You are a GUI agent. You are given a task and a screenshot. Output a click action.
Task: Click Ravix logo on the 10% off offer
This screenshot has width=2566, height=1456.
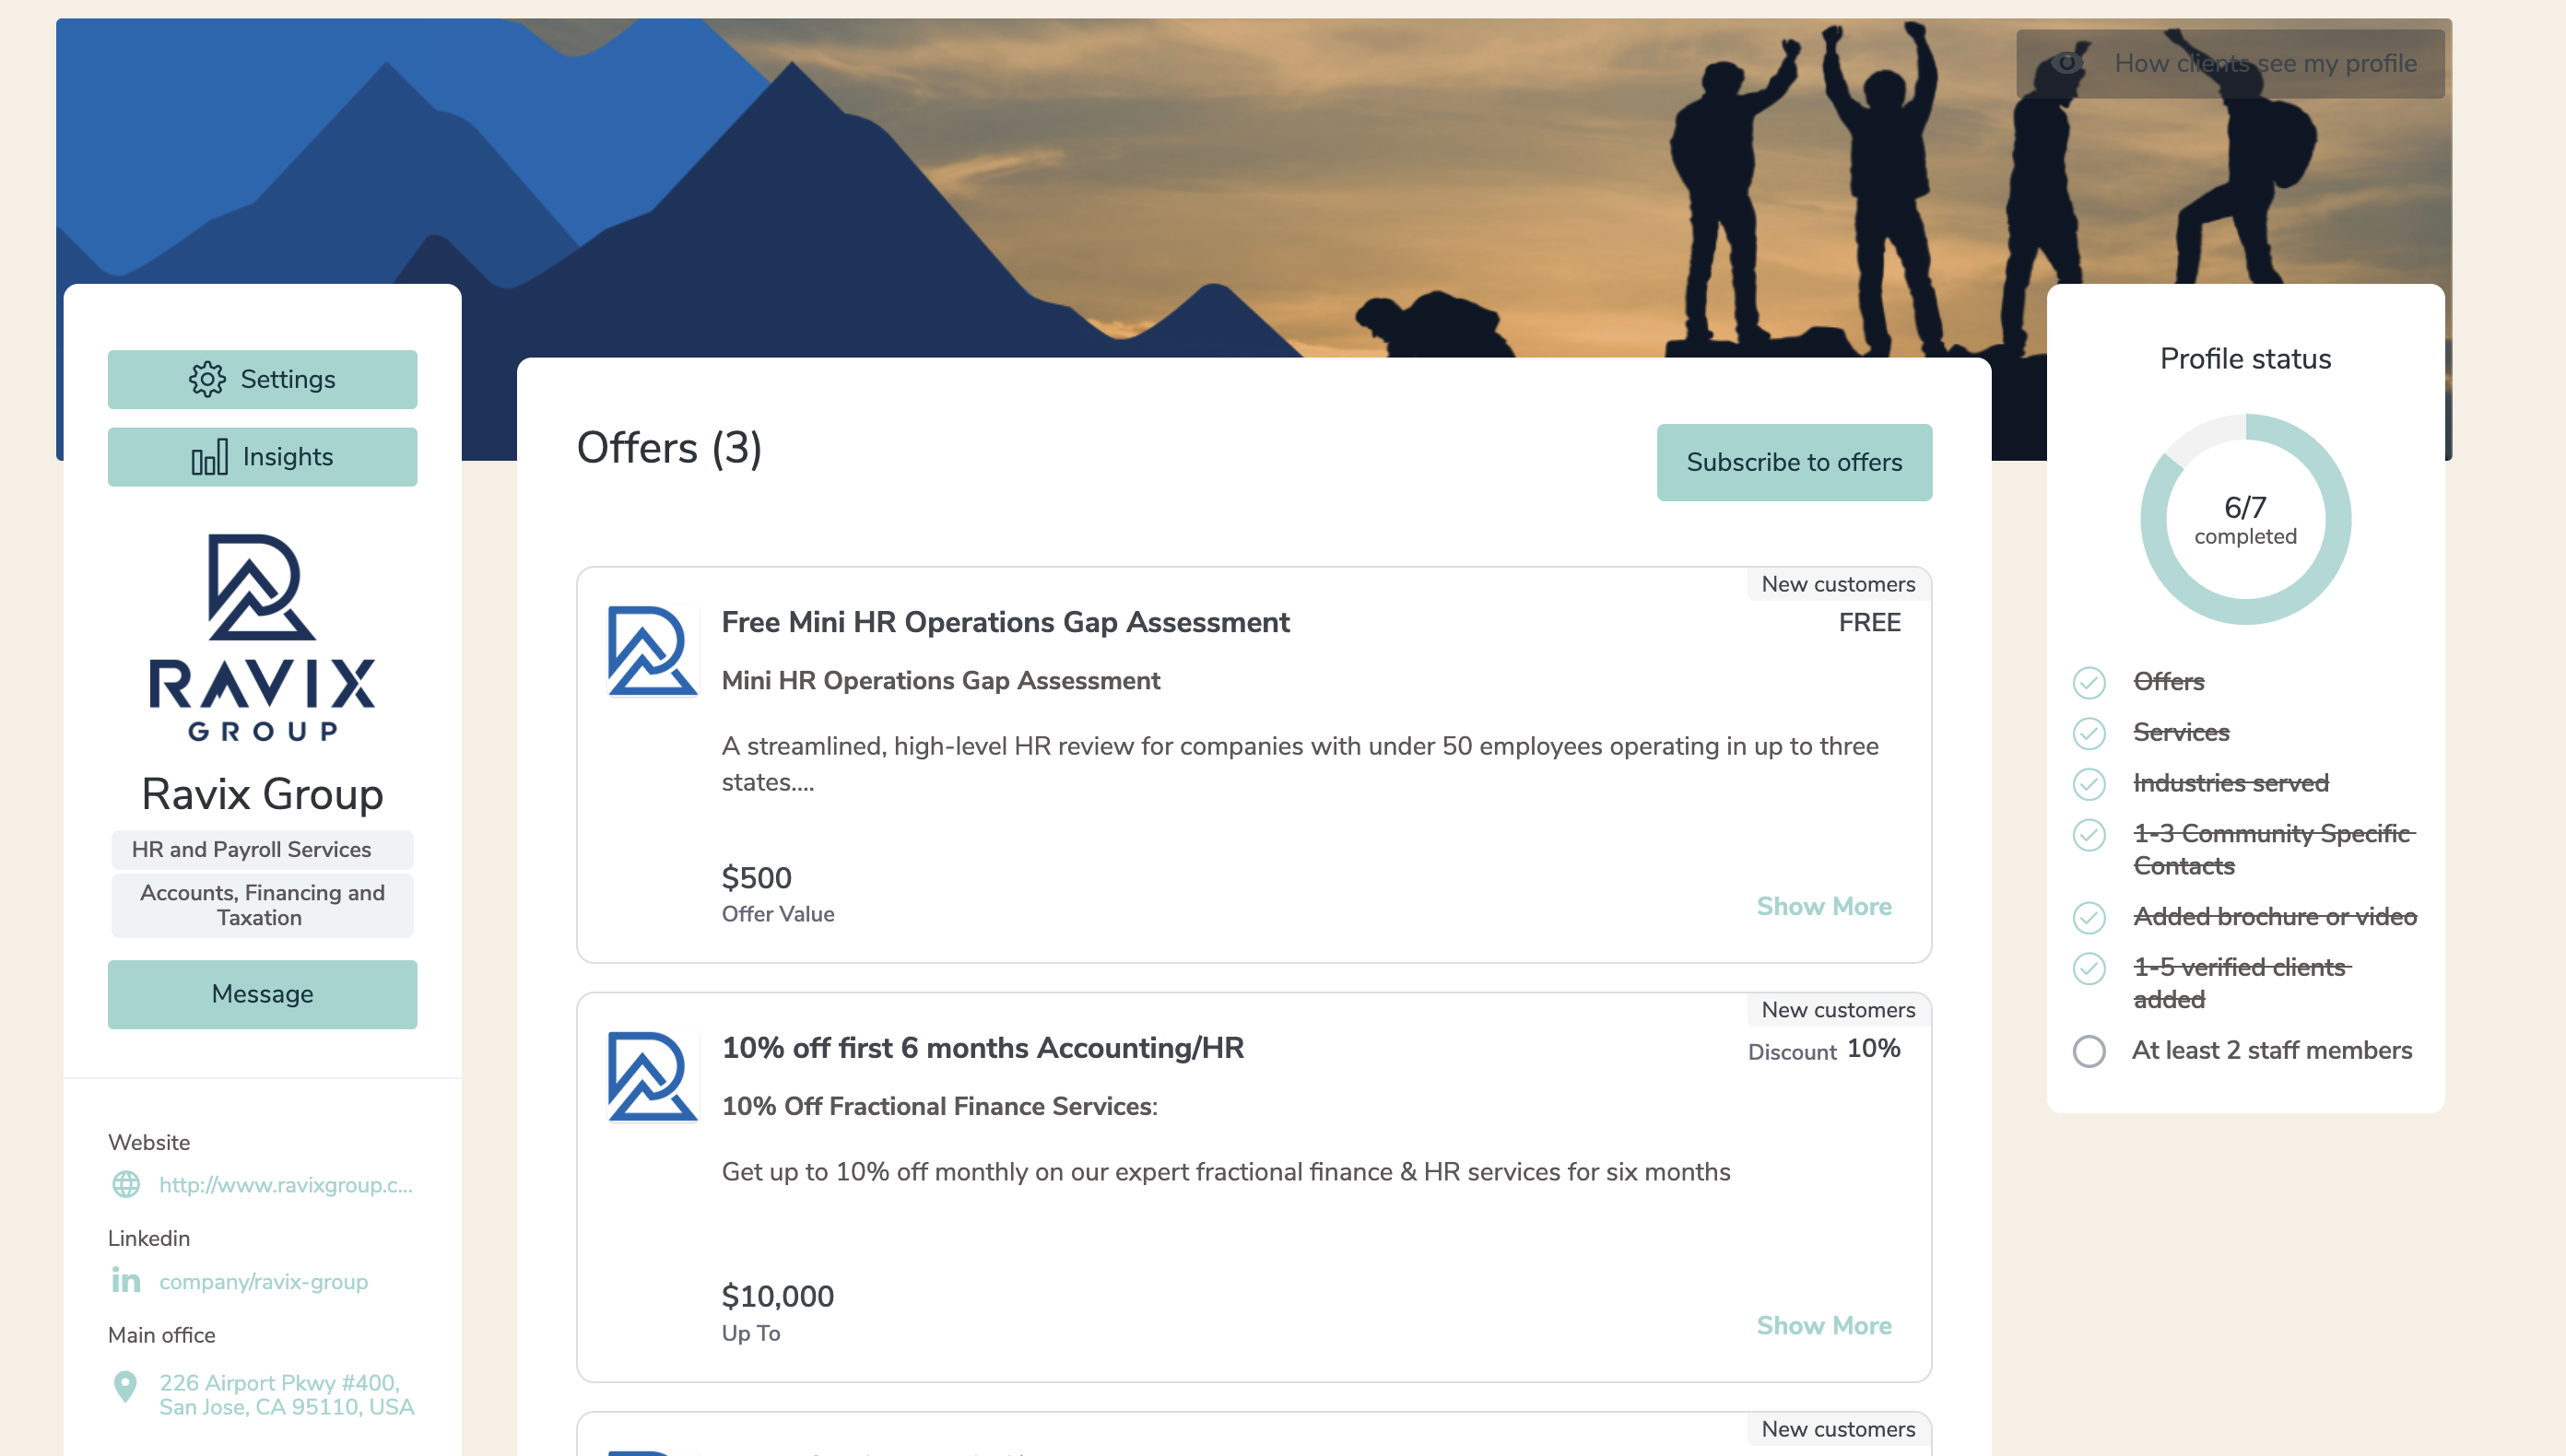652,1077
